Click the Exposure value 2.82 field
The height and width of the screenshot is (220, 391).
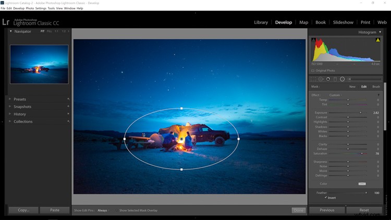[x=376, y=113]
